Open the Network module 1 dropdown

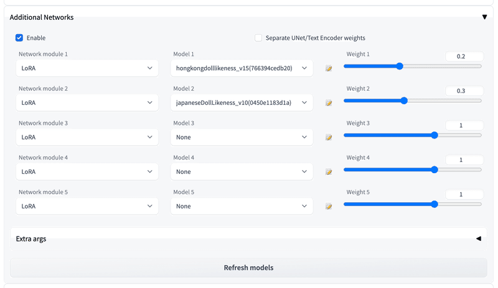coord(87,68)
